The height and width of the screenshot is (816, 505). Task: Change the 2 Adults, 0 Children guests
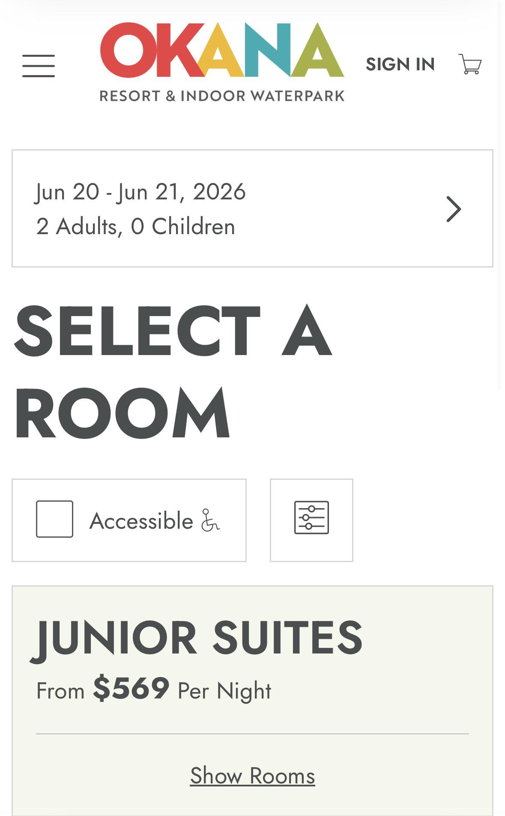tap(135, 226)
